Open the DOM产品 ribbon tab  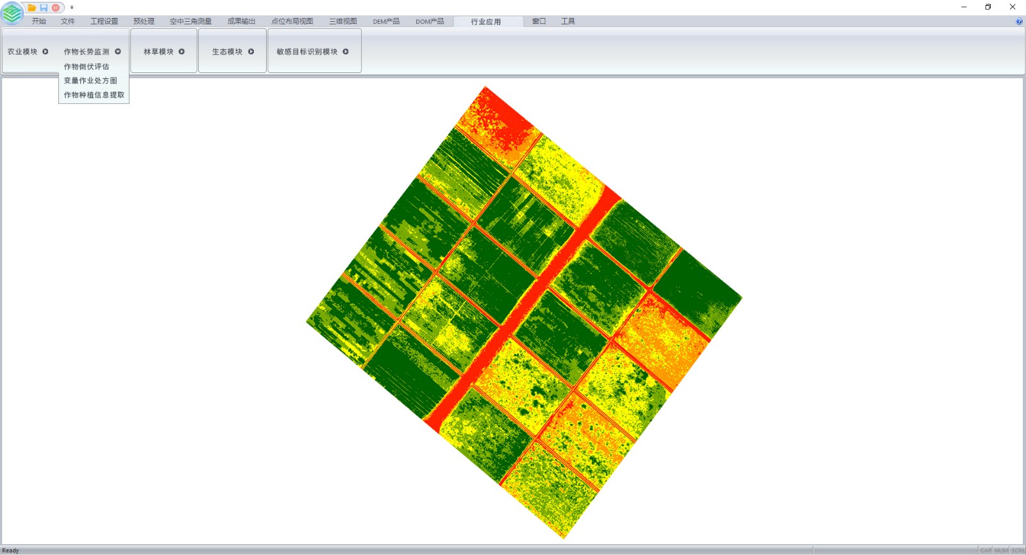[430, 21]
